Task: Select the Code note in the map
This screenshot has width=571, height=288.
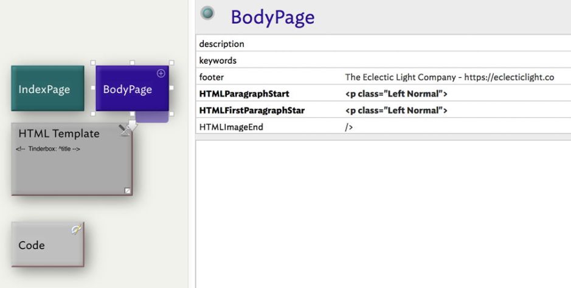Action: (x=47, y=245)
